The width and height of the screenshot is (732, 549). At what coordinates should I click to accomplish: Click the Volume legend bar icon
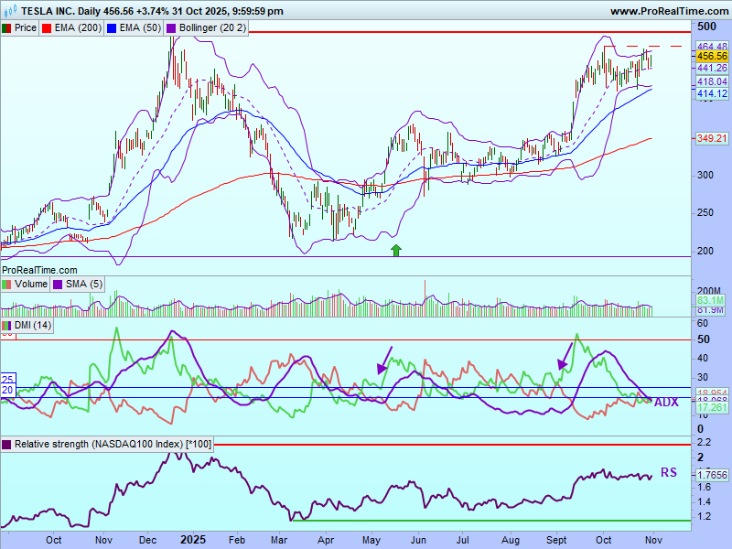(7, 285)
